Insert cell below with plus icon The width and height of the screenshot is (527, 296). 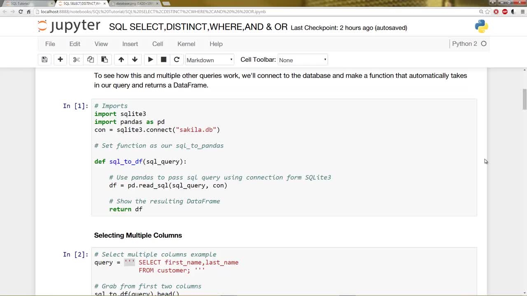click(x=60, y=60)
